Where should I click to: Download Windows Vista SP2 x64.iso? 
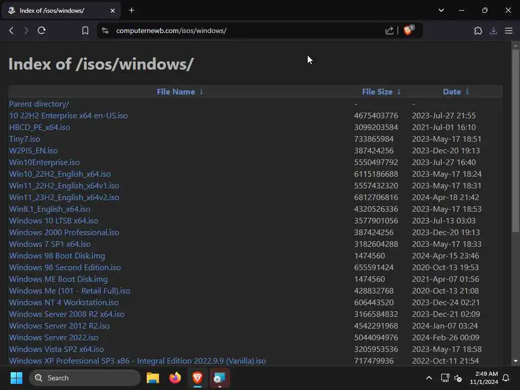pyautogui.click(x=56, y=349)
